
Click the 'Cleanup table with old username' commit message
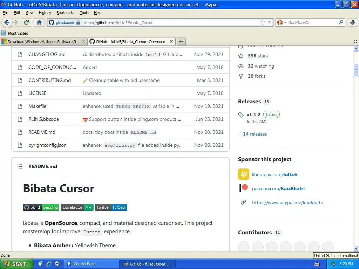pos(124,80)
